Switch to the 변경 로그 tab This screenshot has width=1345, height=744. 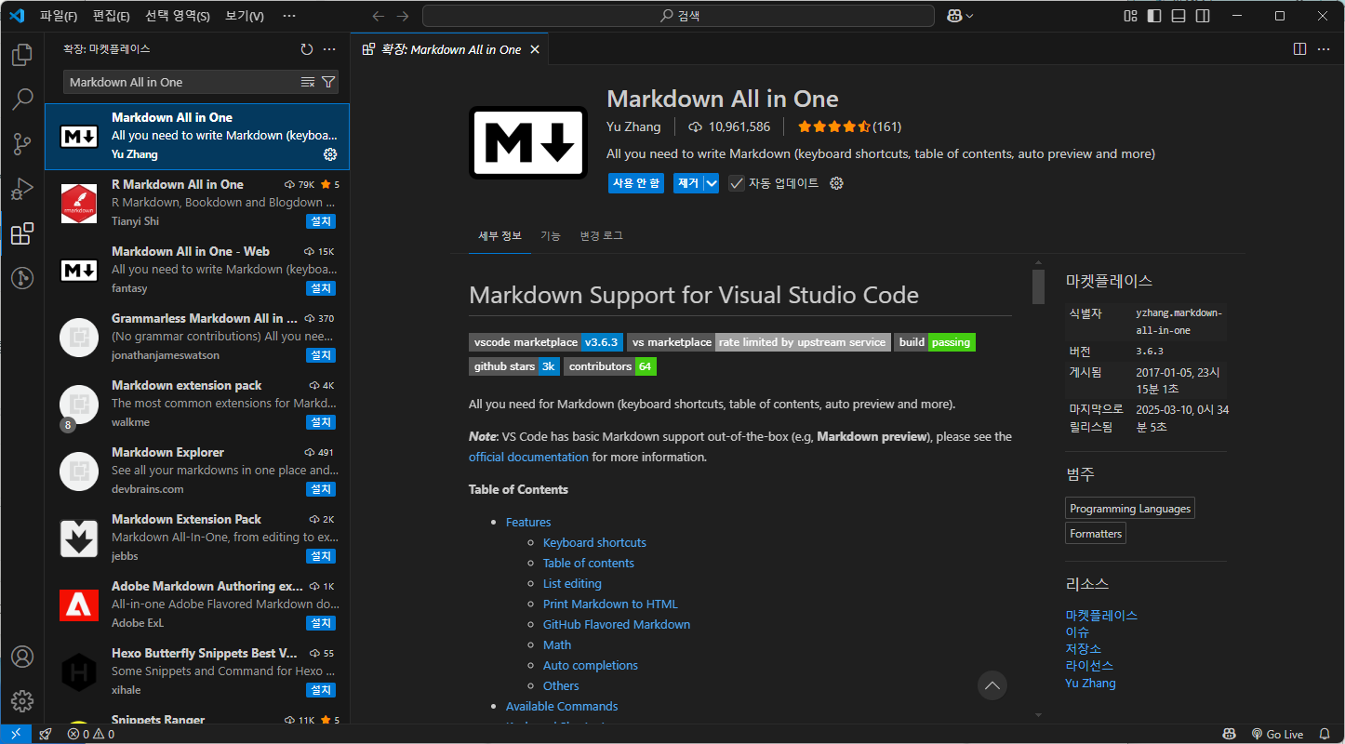click(x=601, y=236)
